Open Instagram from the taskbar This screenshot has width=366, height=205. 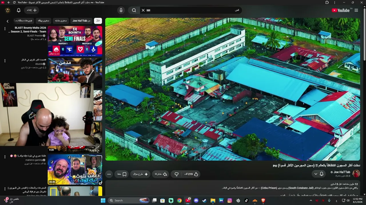pos(230,200)
